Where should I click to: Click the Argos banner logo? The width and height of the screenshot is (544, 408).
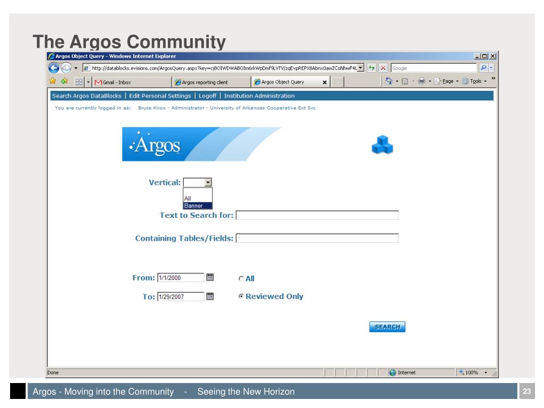click(201, 144)
